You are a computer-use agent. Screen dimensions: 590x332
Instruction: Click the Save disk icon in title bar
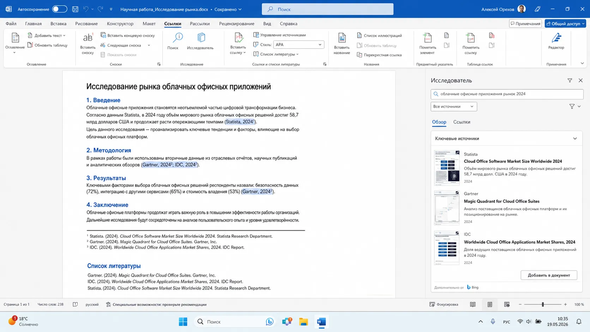point(75,9)
